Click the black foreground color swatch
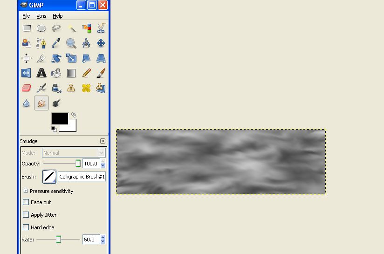This screenshot has width=384, height=254. [x=60, y=118]
